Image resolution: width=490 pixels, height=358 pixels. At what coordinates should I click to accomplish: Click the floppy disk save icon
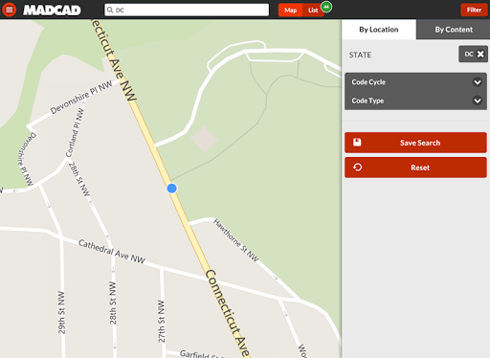357,143
